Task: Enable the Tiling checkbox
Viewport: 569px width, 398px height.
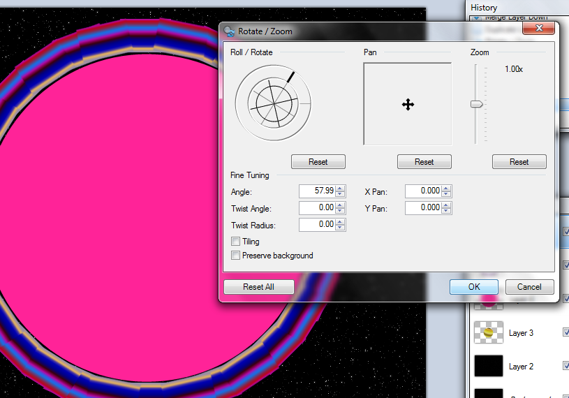Action: point(236,242)
